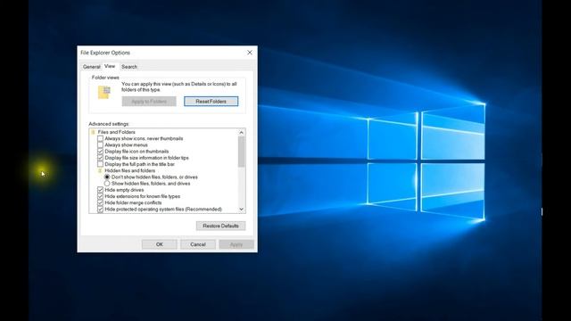
Task: Confirm with the OK button
Action: (160, 244)
